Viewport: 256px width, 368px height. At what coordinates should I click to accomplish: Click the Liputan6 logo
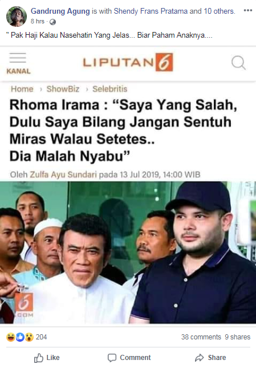point(128,62)
